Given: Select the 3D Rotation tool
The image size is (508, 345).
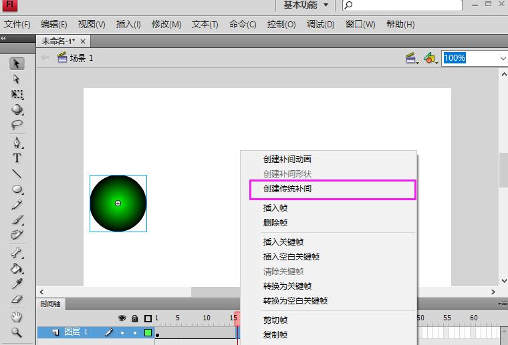Looking at the screenshot, I should click(x=17, y=109).
